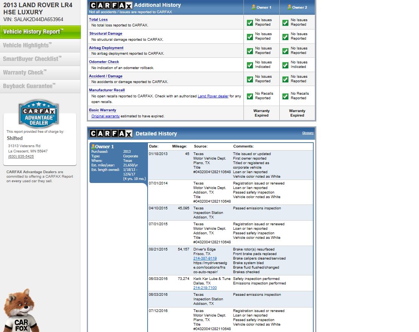Click "Safety inspection performed" comment
419x332 pixels.
(x=256, y=278)
